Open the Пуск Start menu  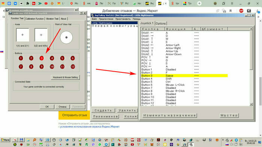pyautogui.click(x=5, y=140)
